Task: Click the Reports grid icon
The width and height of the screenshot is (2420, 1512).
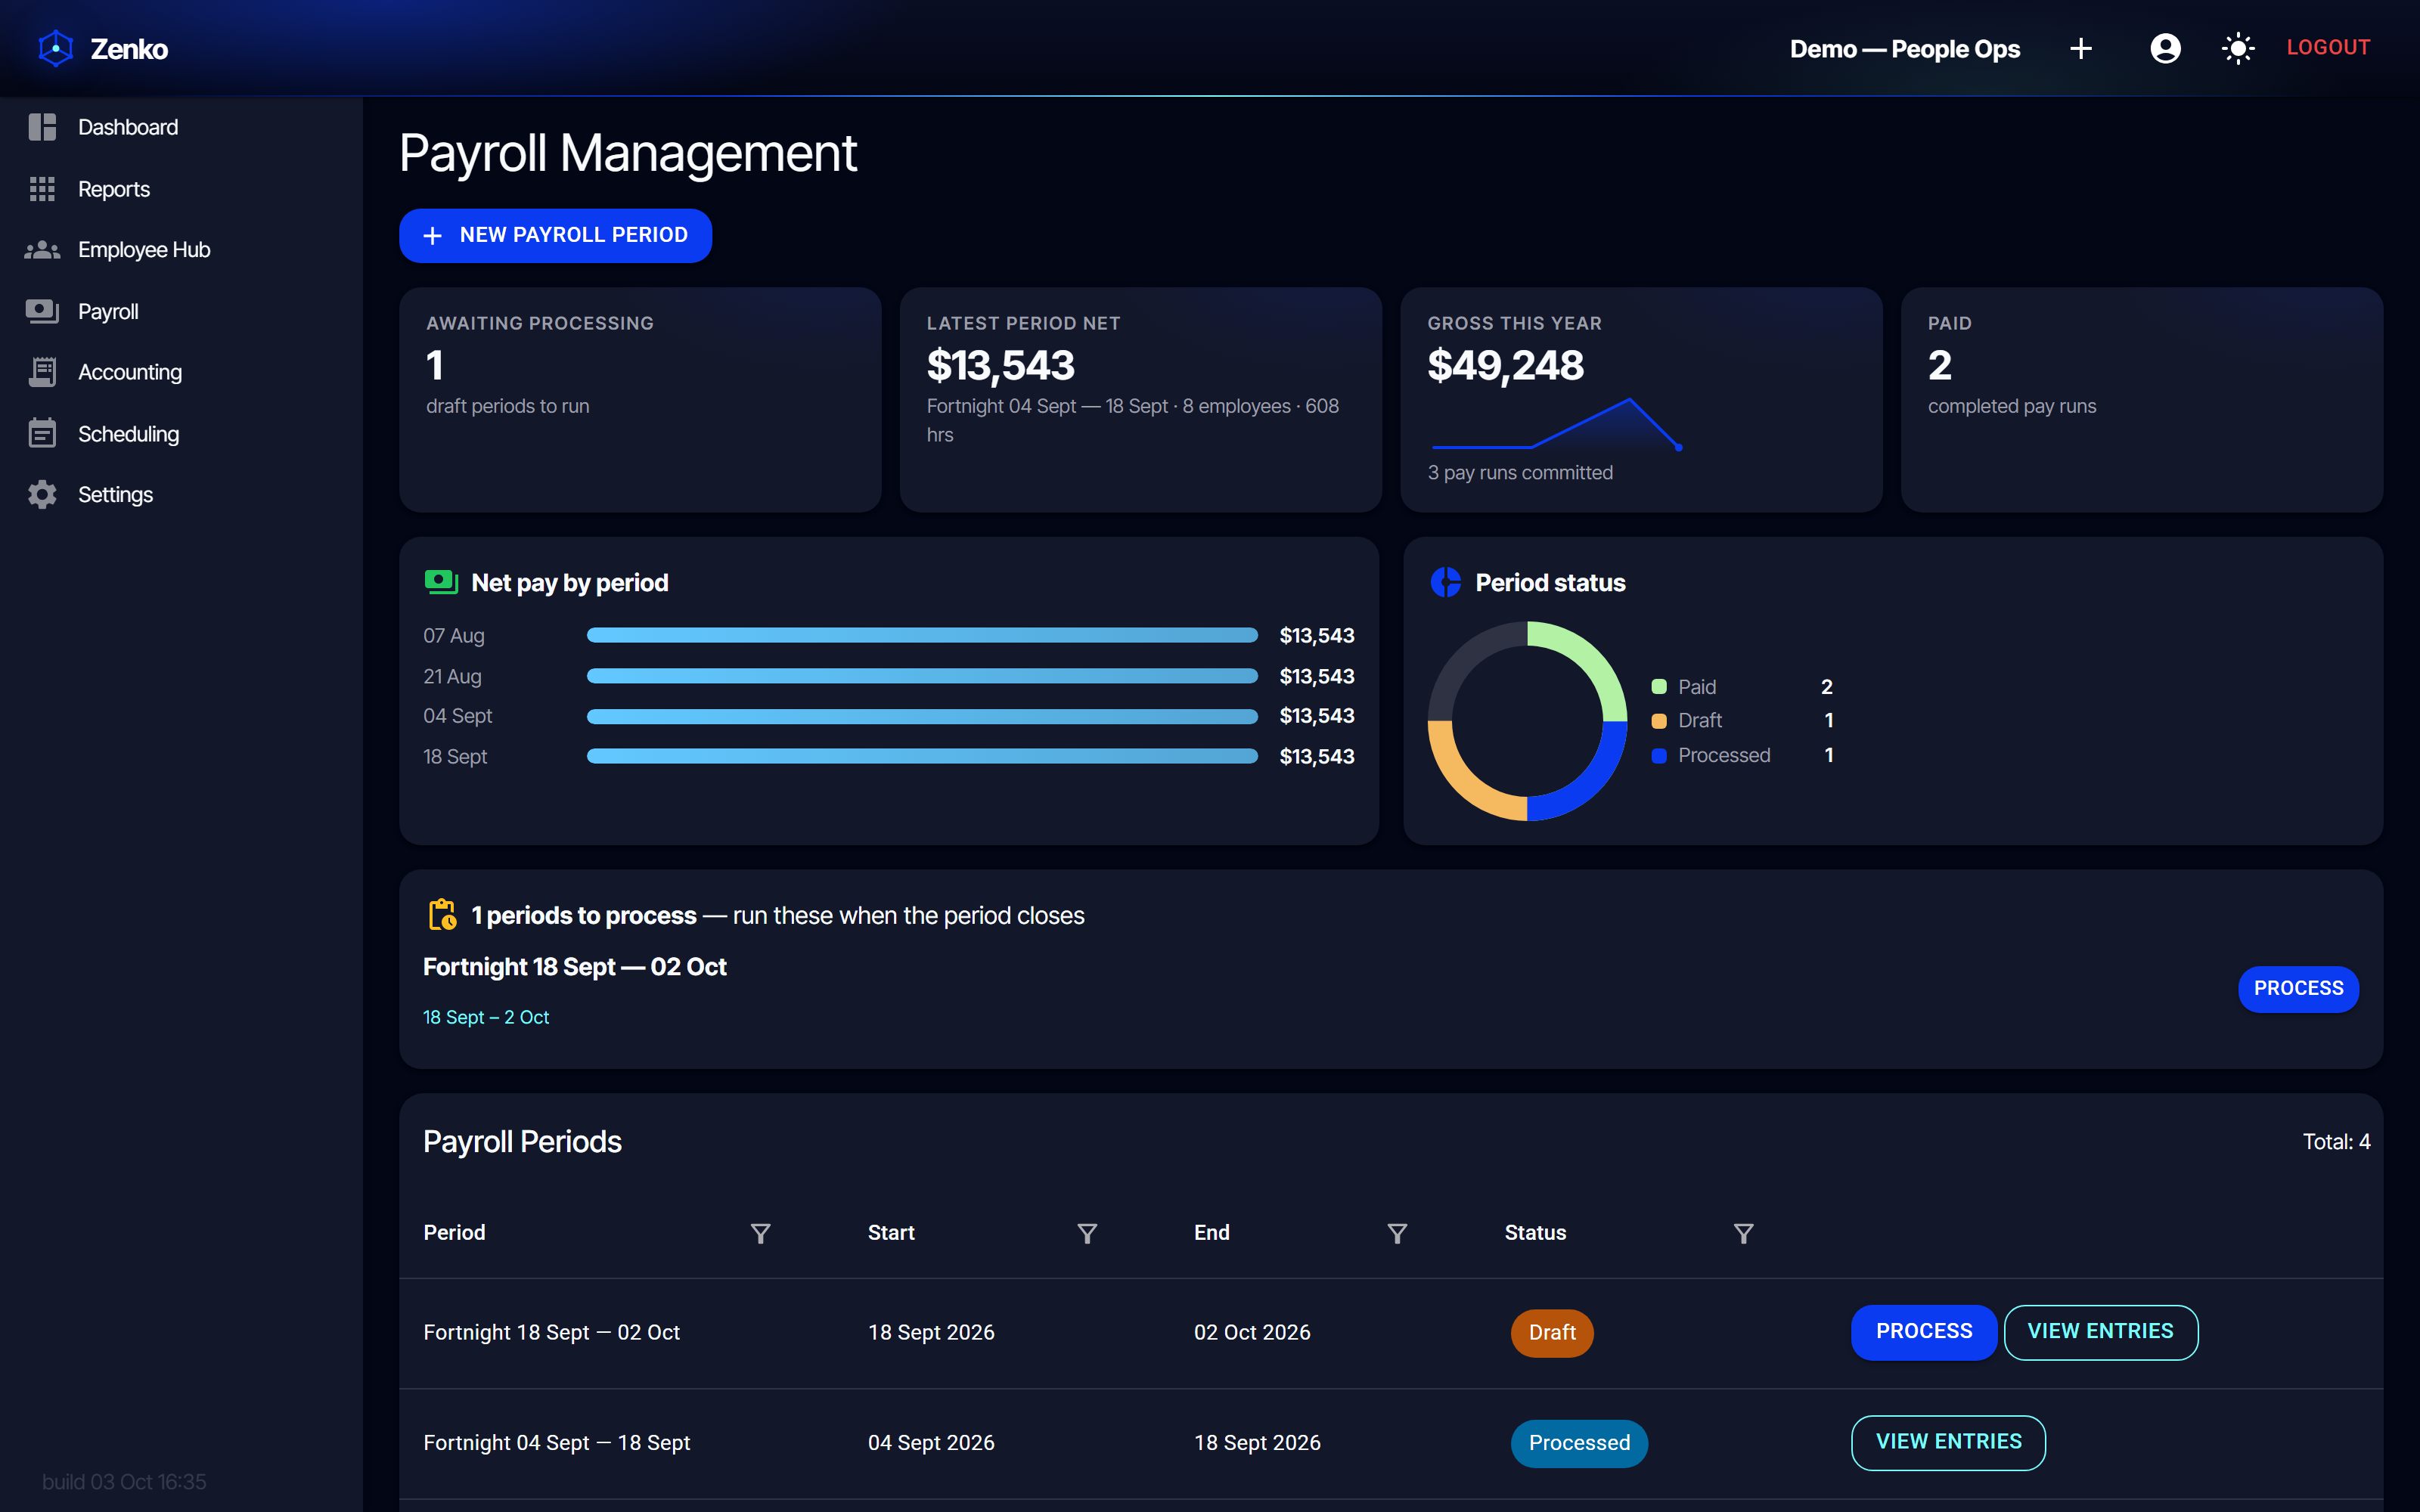Action: click(x=42, y=189)
